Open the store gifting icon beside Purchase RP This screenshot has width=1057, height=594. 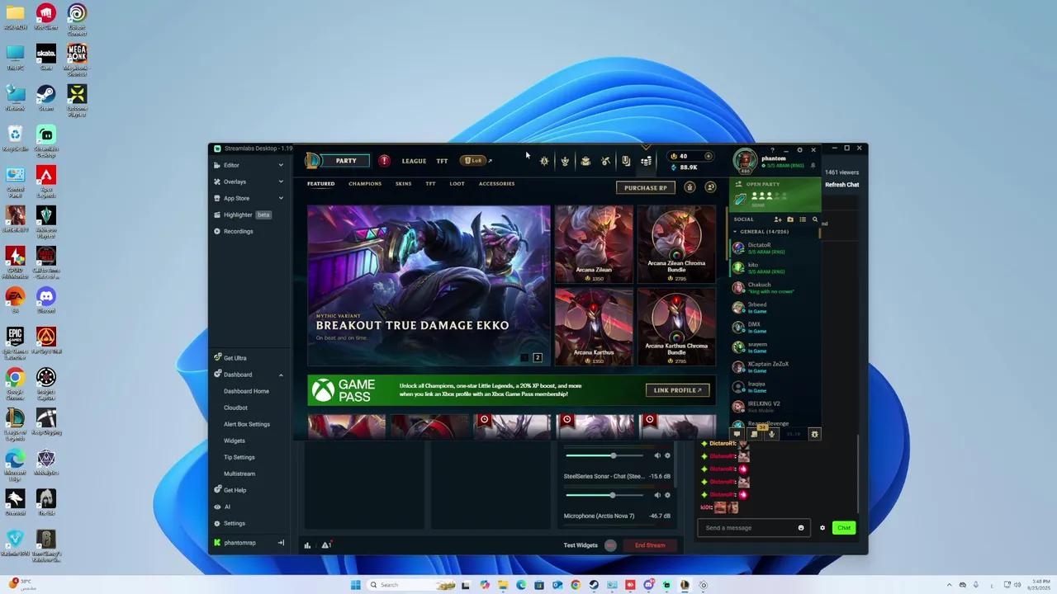point(690,187)
